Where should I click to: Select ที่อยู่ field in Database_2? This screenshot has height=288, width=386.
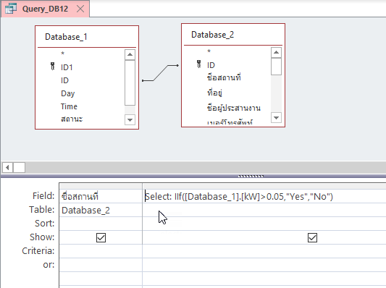(214, 93)
